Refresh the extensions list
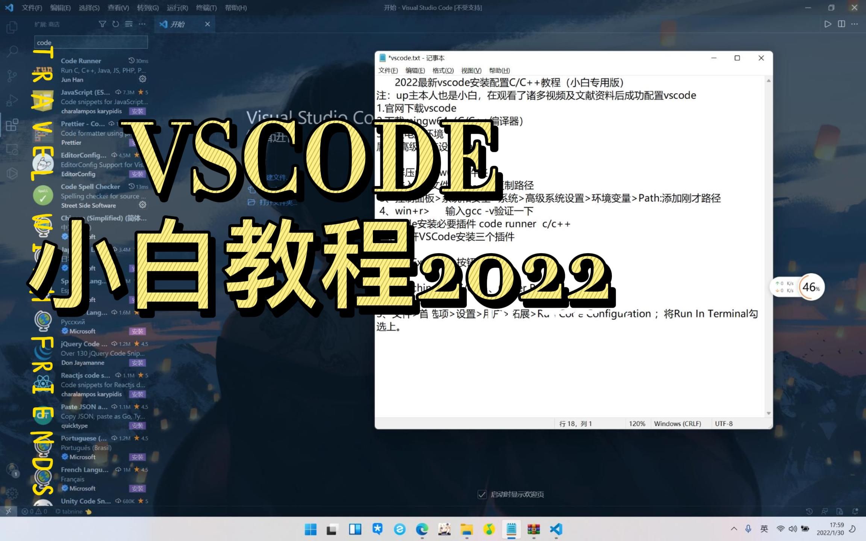Image resolution: width=866 pixels, height=541 pixels. pyautogui.click(x=115, y=24)
